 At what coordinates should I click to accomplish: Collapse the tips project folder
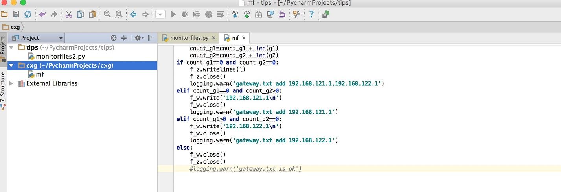click(11, 48)
